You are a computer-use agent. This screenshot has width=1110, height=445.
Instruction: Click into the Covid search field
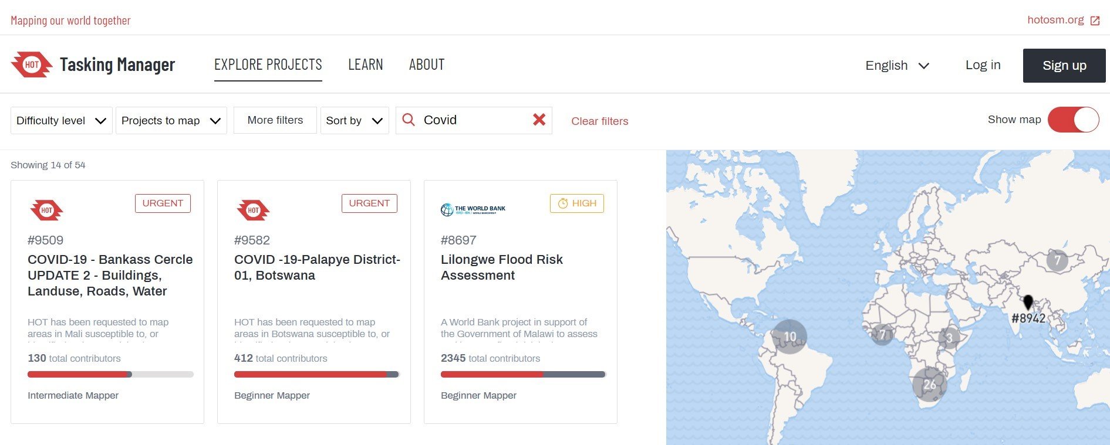click(x=473, y=120)
